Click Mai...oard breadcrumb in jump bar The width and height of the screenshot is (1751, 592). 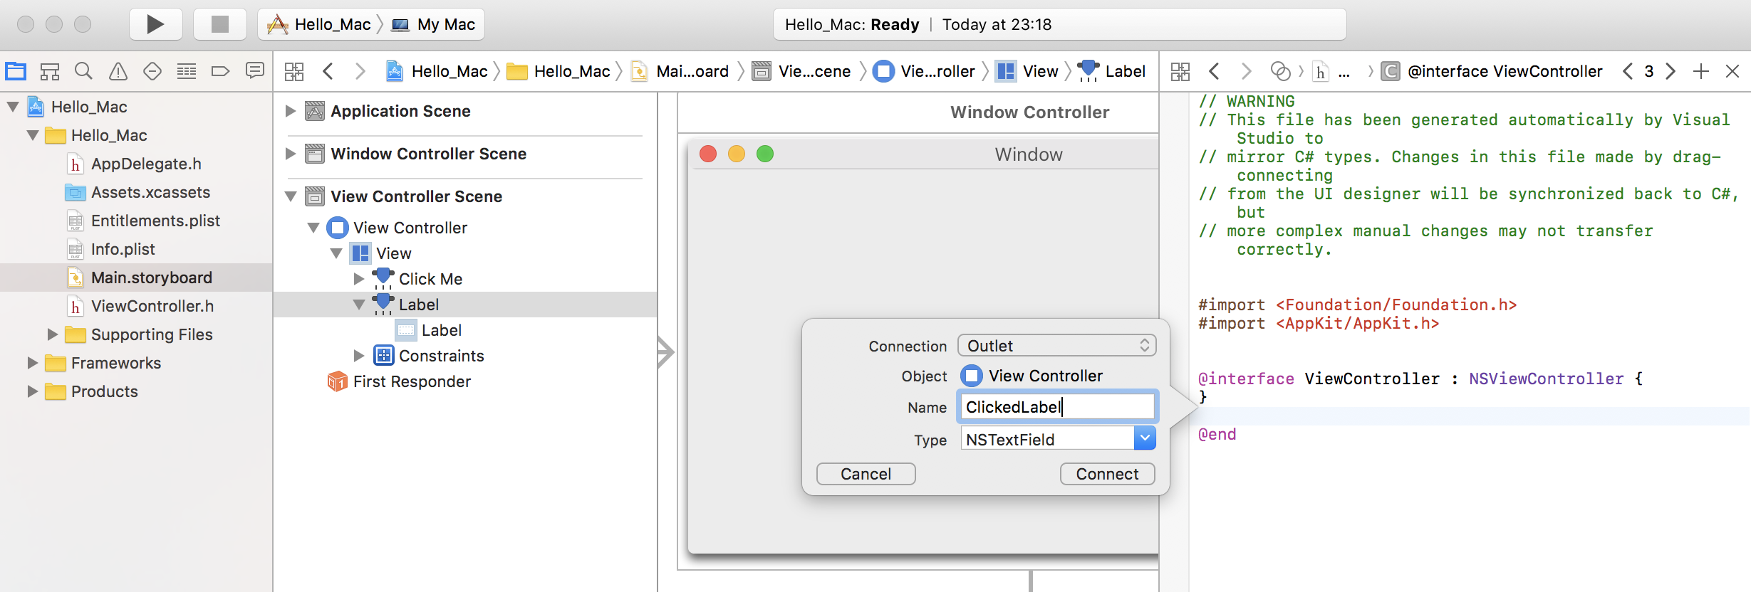pos(680,71)
